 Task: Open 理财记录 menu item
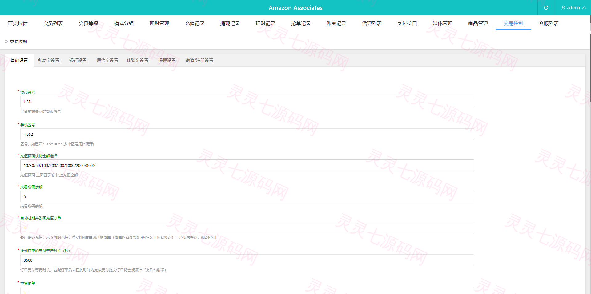click(265, 23)
